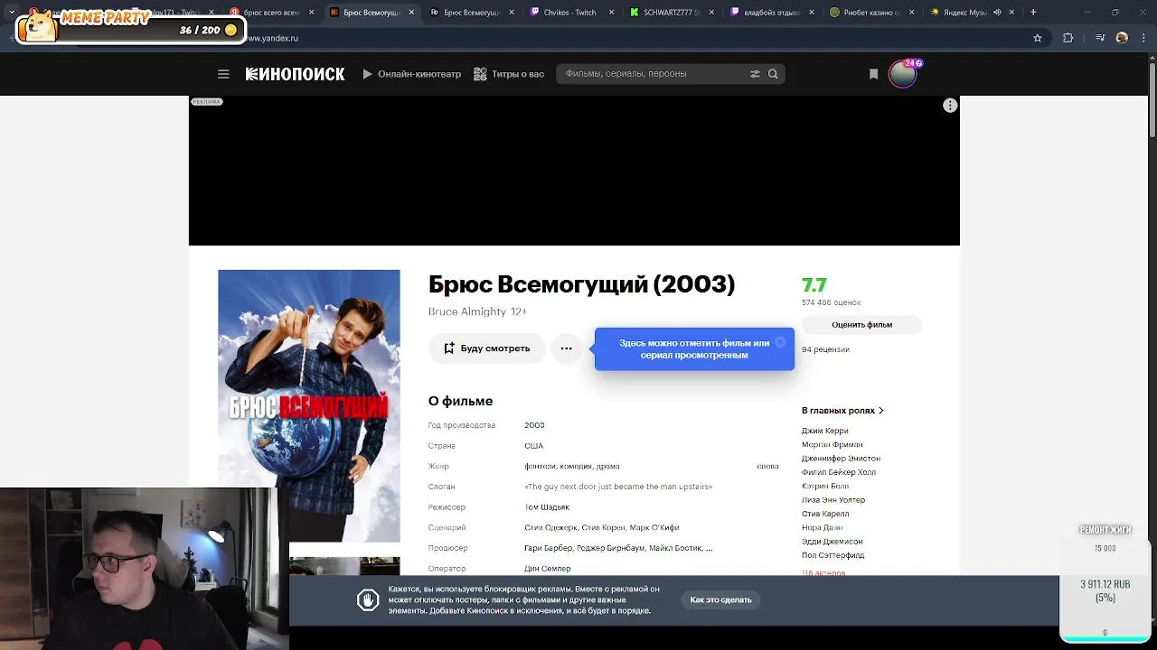The width and height of the screenshot is (1157, 650).
Task: Close the blue tooltip about marking watched
Action: coord(781,342)
